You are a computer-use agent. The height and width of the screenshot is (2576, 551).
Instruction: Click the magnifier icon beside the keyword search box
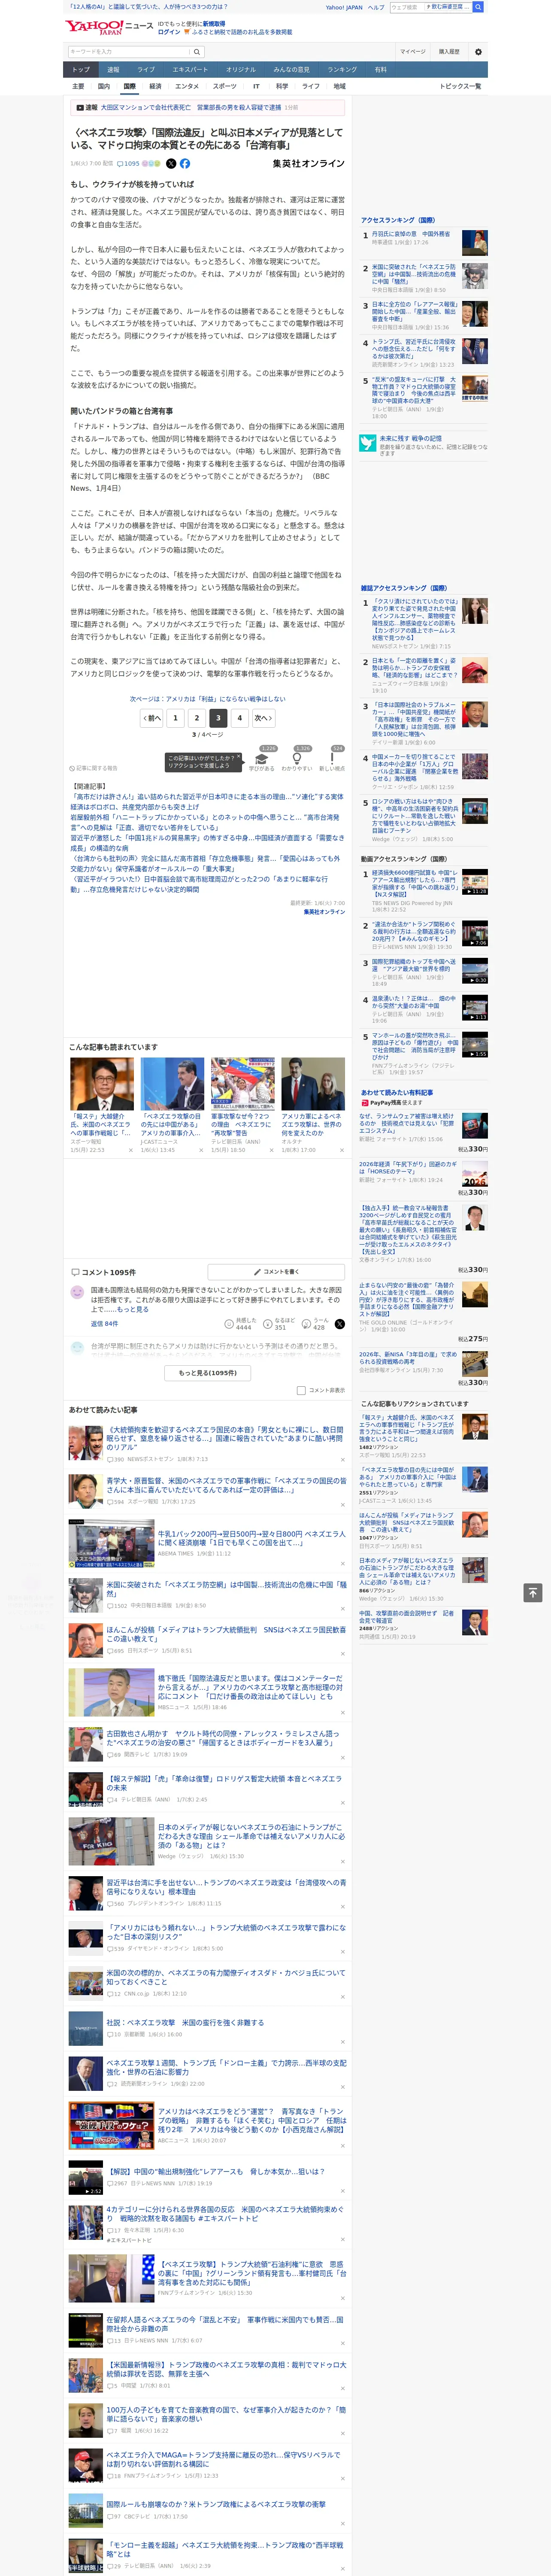[197, 52]
